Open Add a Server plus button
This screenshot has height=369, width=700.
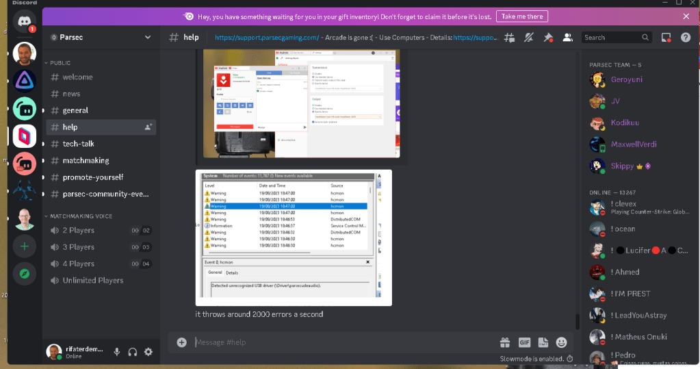pos(24,246)
